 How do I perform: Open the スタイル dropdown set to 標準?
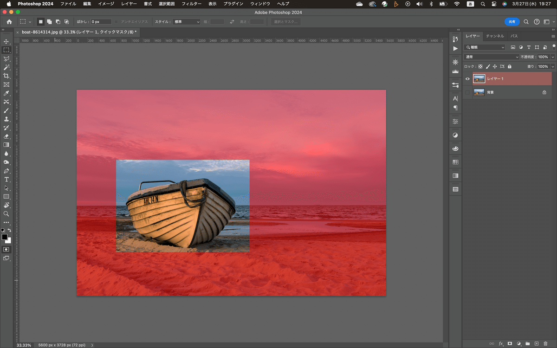point(187,22)
